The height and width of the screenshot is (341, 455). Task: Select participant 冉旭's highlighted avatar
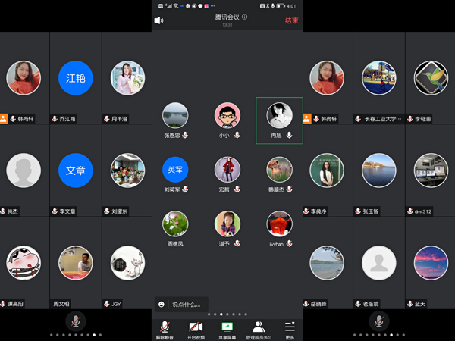[x=279, y=116]
